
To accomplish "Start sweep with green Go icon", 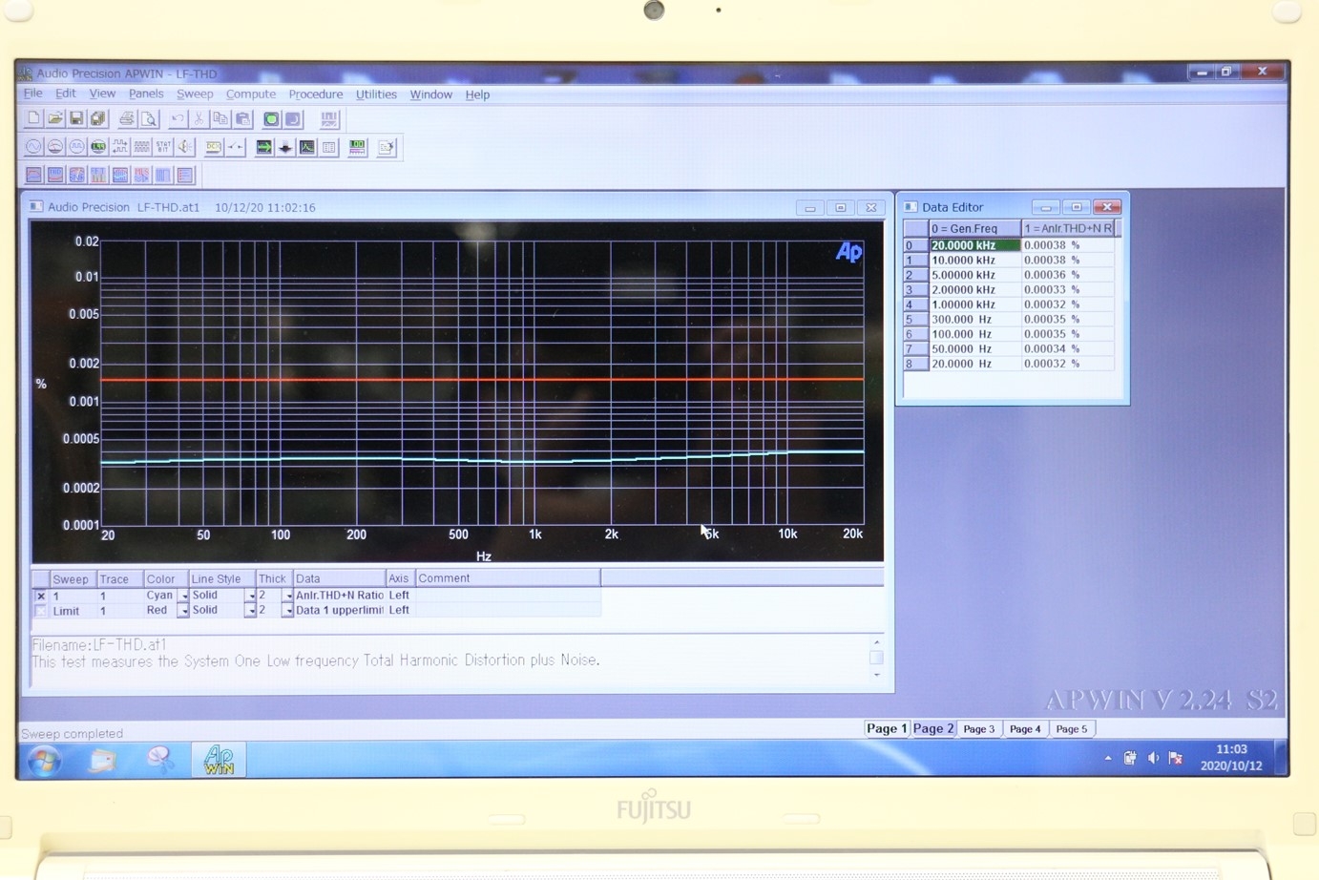I will [271, 119].
